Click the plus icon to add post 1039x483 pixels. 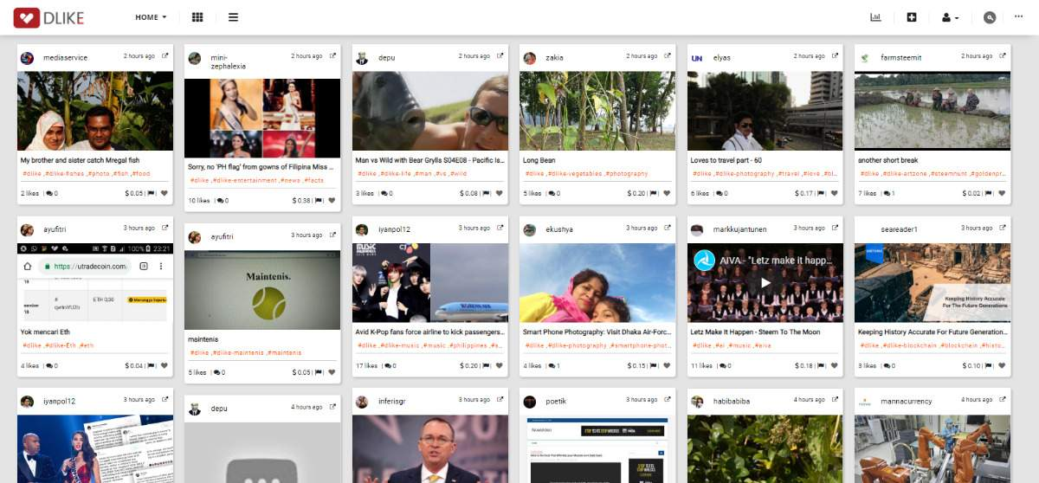pyautogui.click(x=911, y=17)
